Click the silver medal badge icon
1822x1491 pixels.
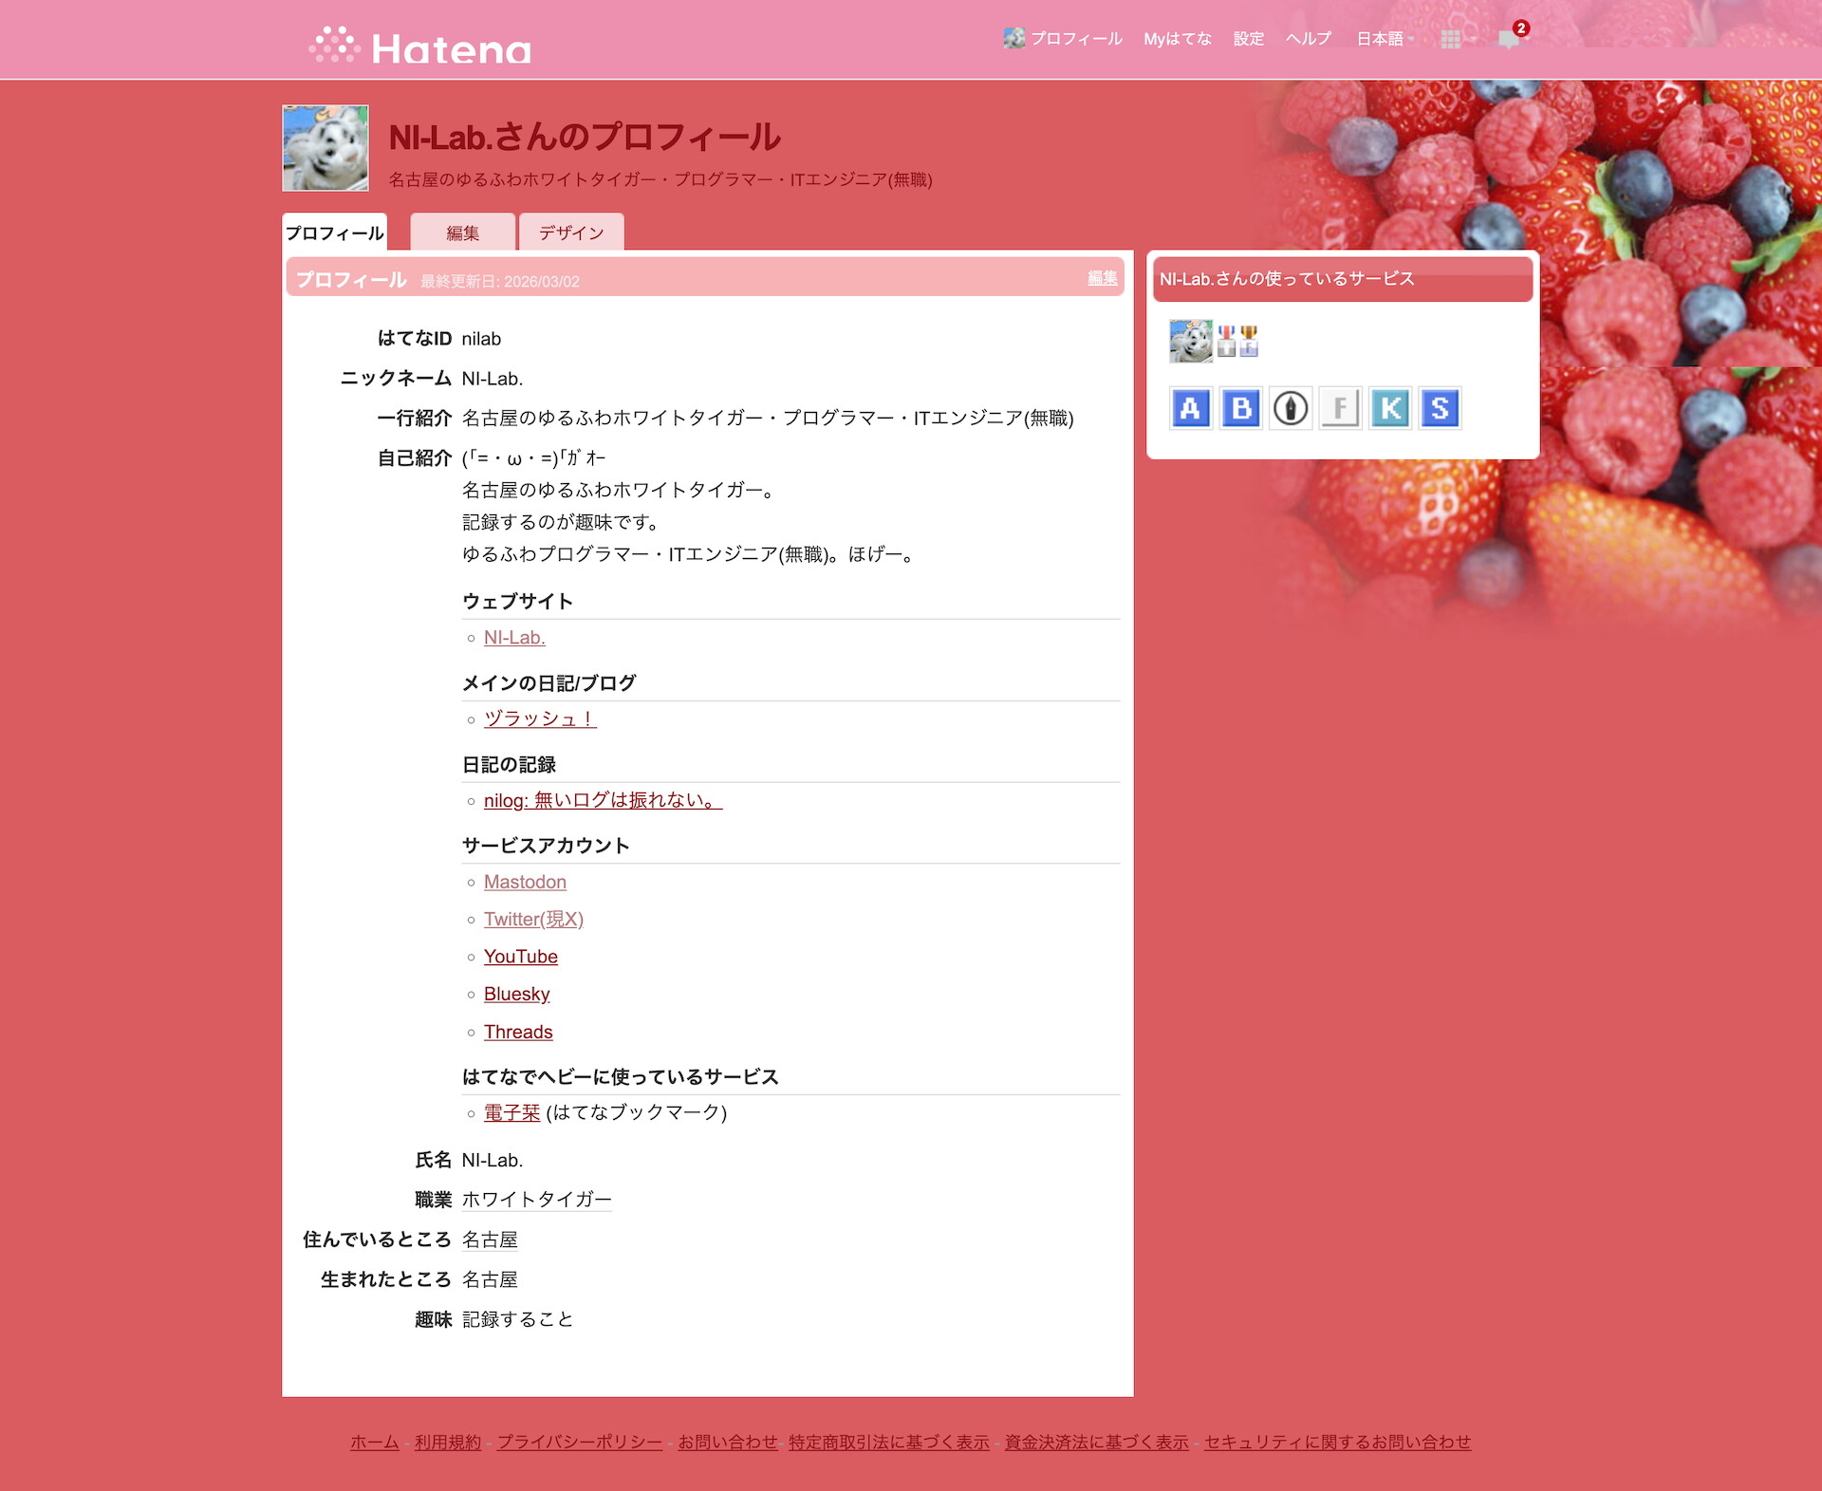click(1226, 341)
